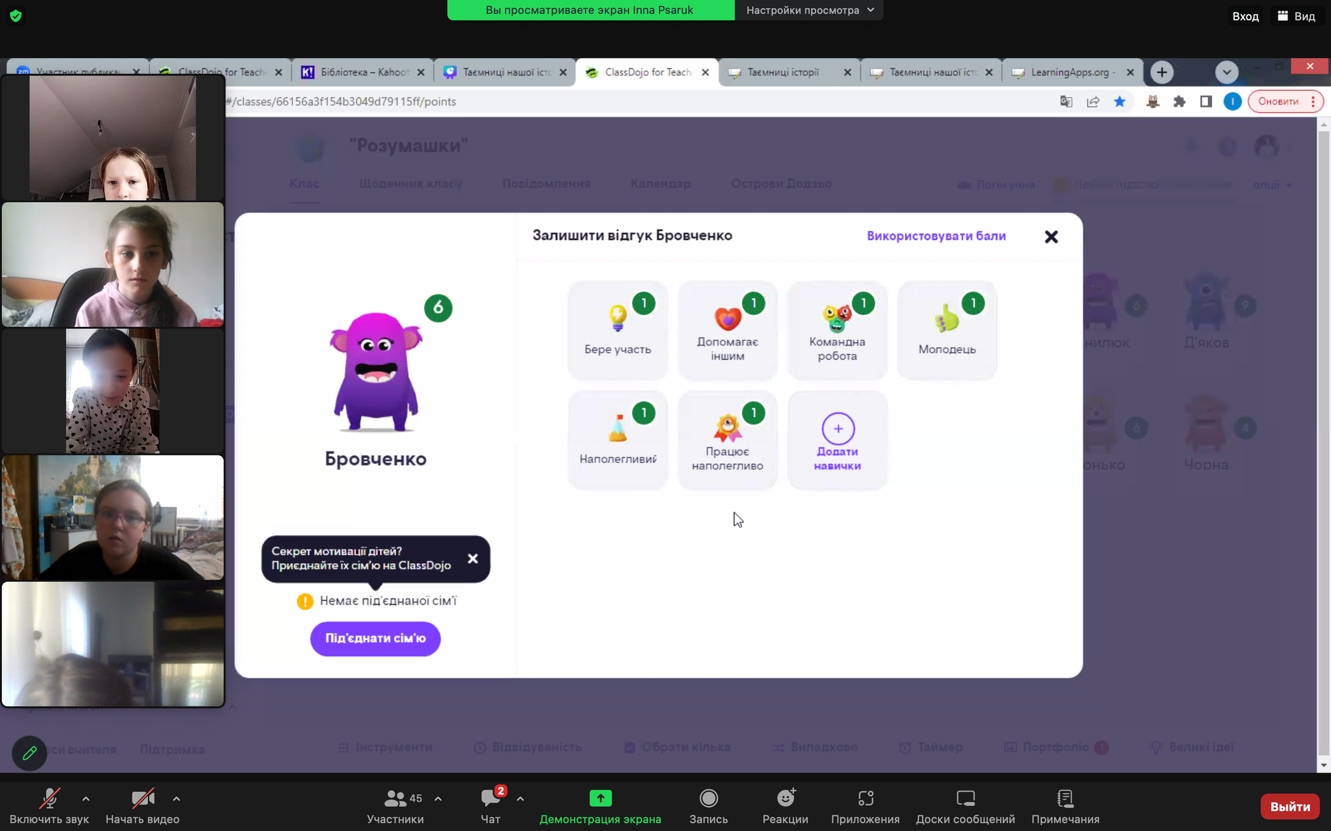This screenshot has width=1331, height=831.
Task: Award the 'Молодець' thumbs-up skill
Action: point(947,330)
